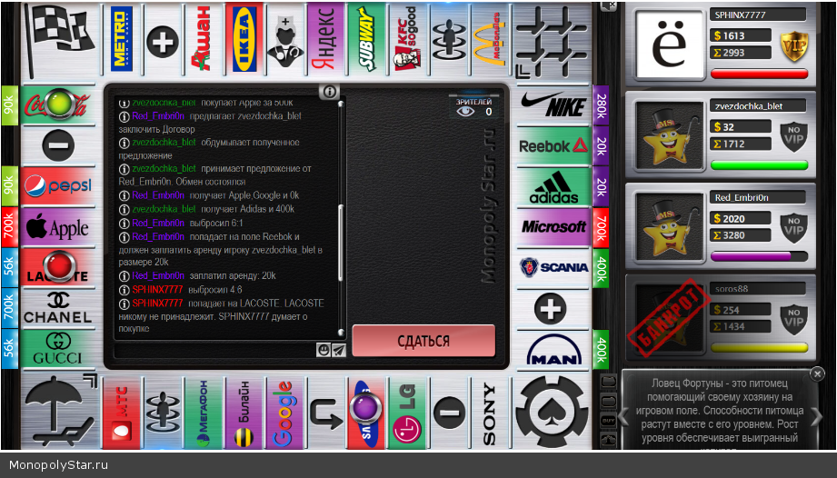Click Red_Embri0n purple progress bar
This screenshot has width=837, height=478.
[759, 256]
